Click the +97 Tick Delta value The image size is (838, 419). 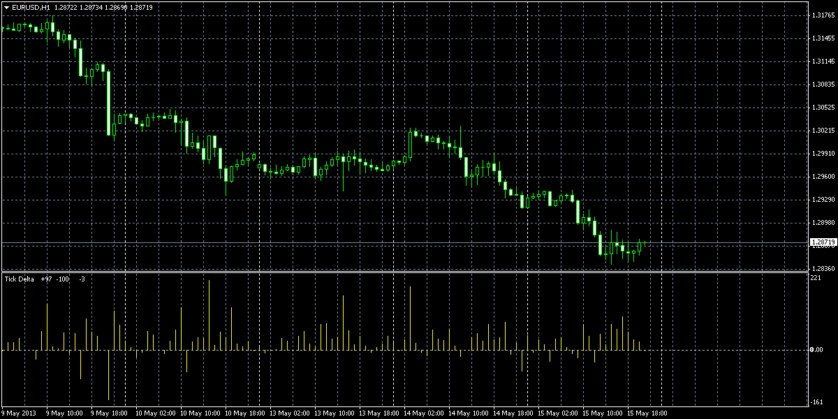(x=46, y=279)
